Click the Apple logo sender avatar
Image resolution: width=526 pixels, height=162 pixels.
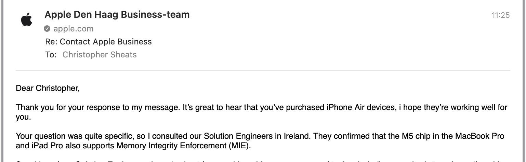tap(26, 21)
